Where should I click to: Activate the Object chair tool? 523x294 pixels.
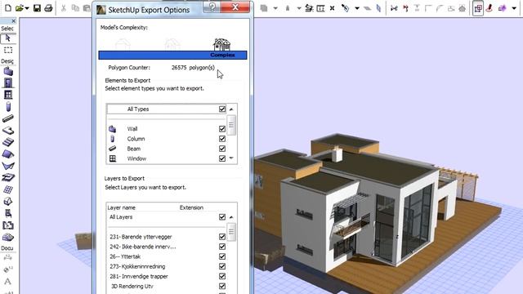click(8, 213)
